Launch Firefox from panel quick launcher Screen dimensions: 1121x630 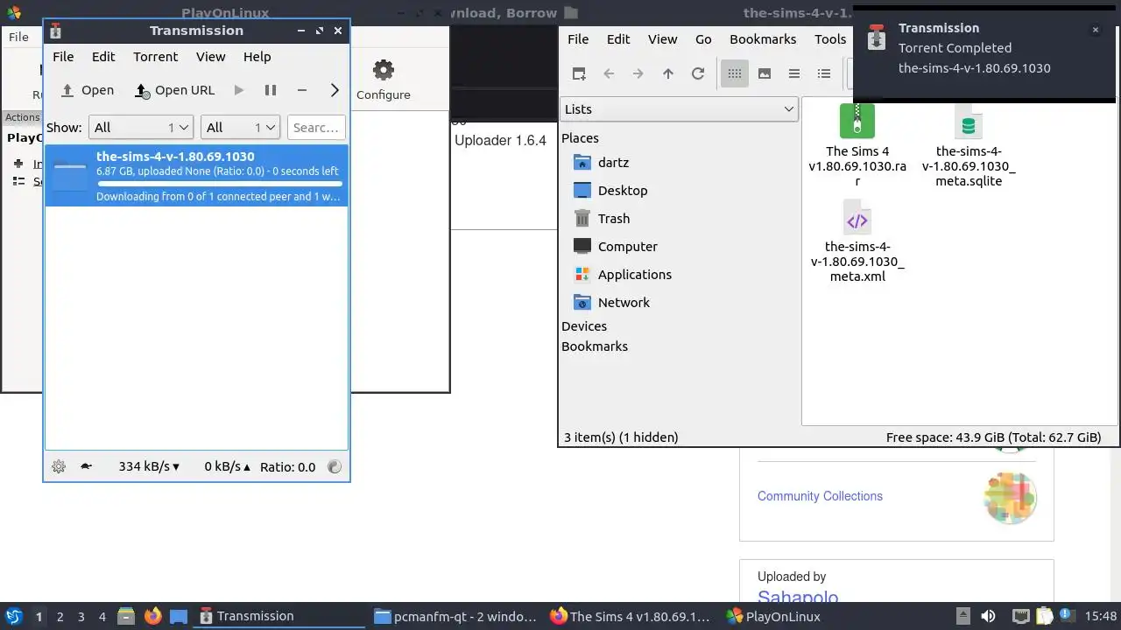152,616
